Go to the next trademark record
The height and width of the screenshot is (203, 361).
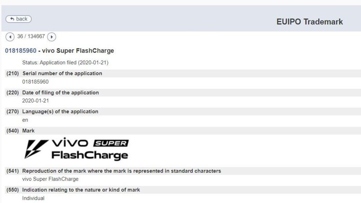[52, 36]
